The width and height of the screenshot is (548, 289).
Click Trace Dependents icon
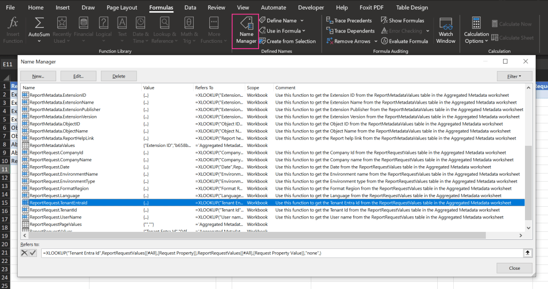tap(330, 31)
